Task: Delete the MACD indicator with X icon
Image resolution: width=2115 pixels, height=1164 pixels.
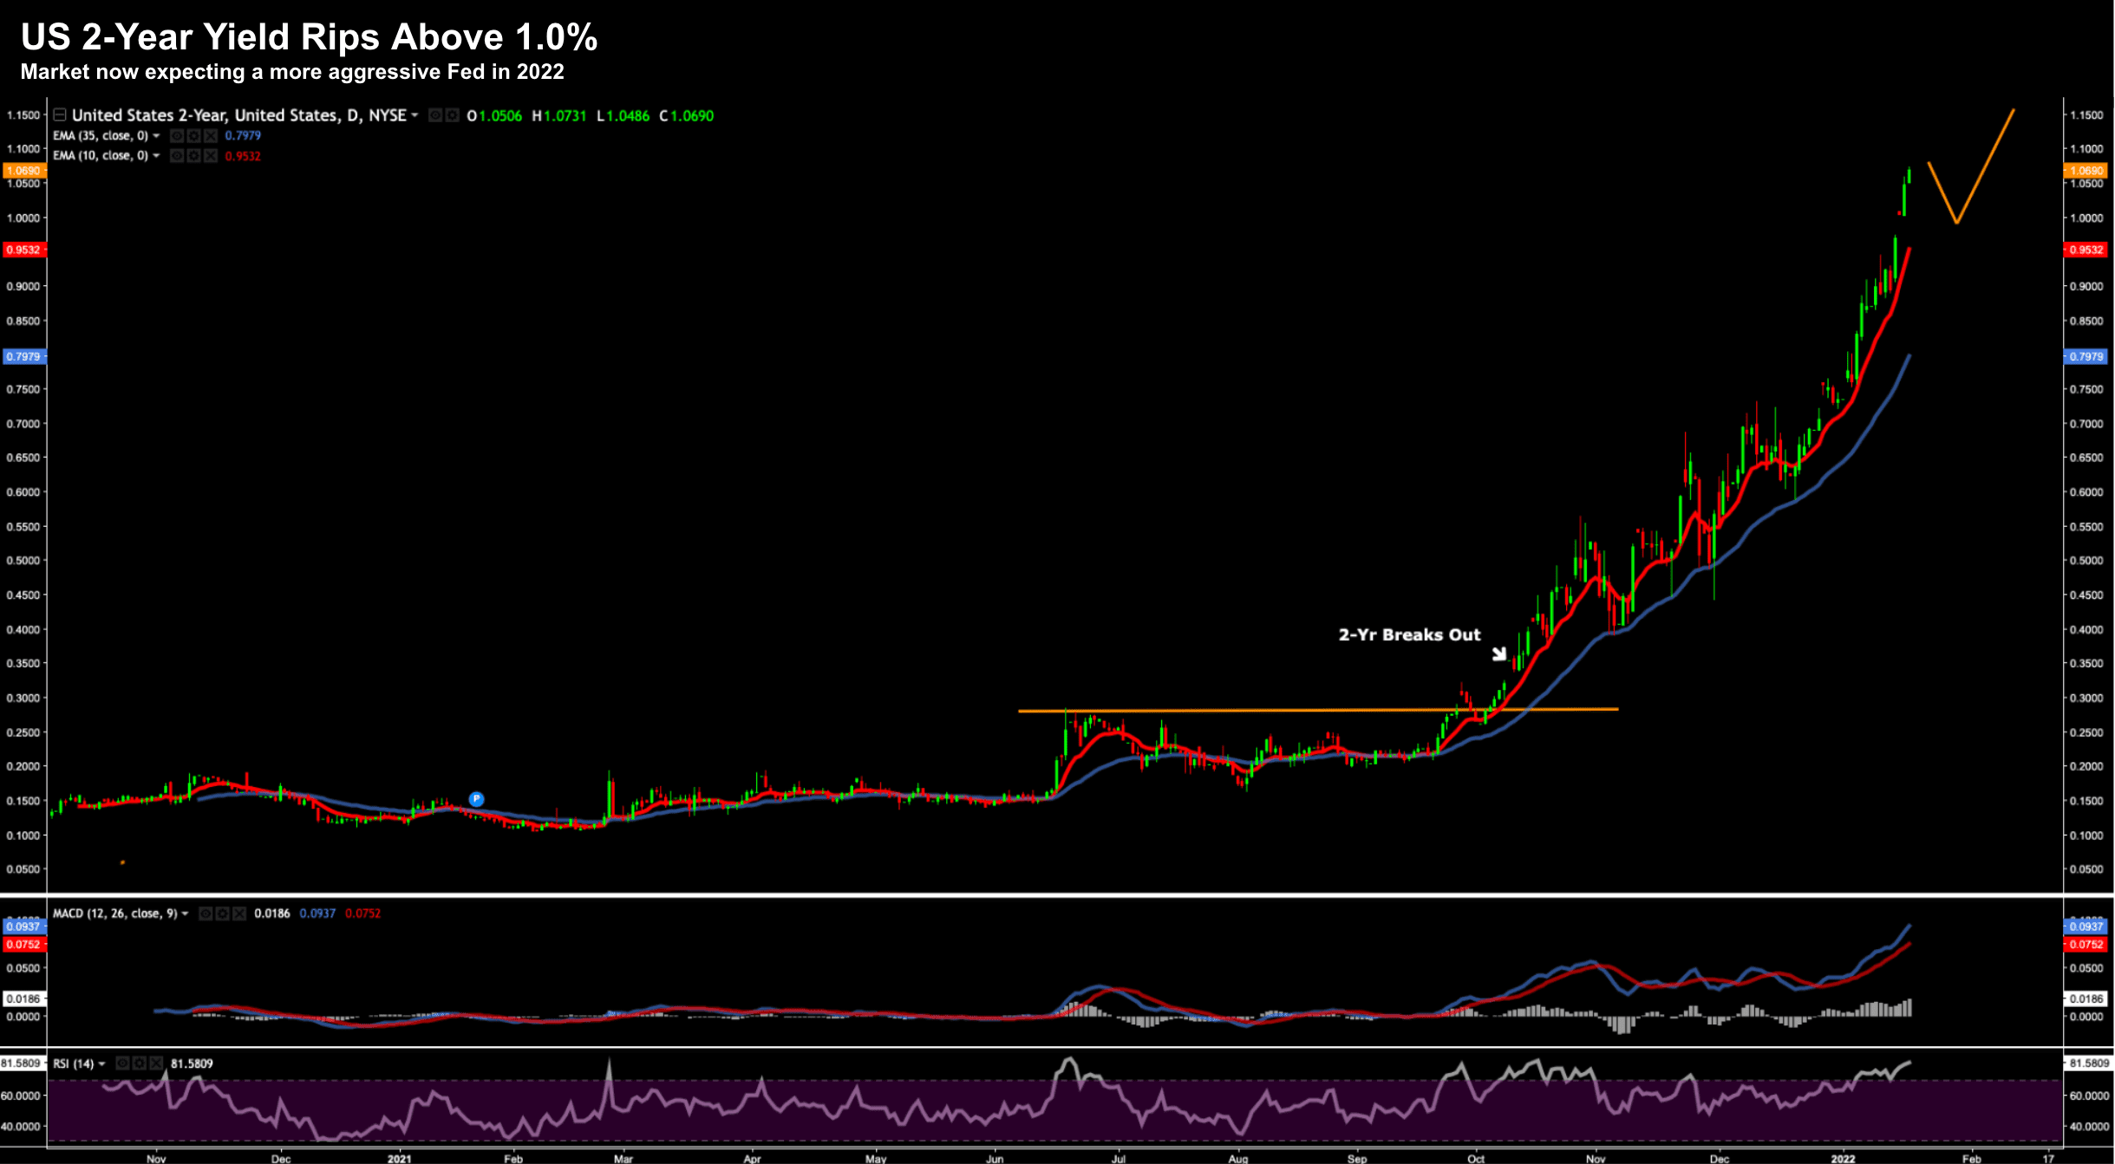Action: pos(239,914)
